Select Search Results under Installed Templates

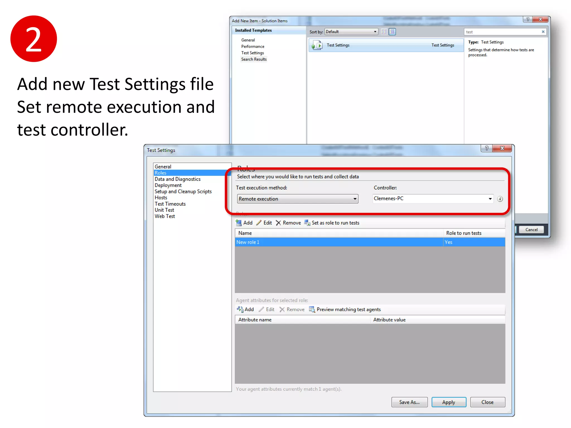[x=254, y=59]
